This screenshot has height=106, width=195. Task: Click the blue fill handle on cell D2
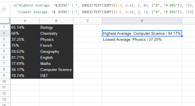[x=182, y=36]
